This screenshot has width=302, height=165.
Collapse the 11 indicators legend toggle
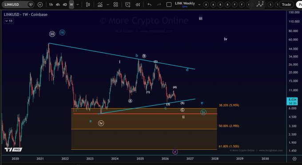point(9,21)
